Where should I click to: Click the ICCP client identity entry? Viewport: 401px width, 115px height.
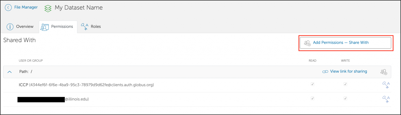[86, 85]
